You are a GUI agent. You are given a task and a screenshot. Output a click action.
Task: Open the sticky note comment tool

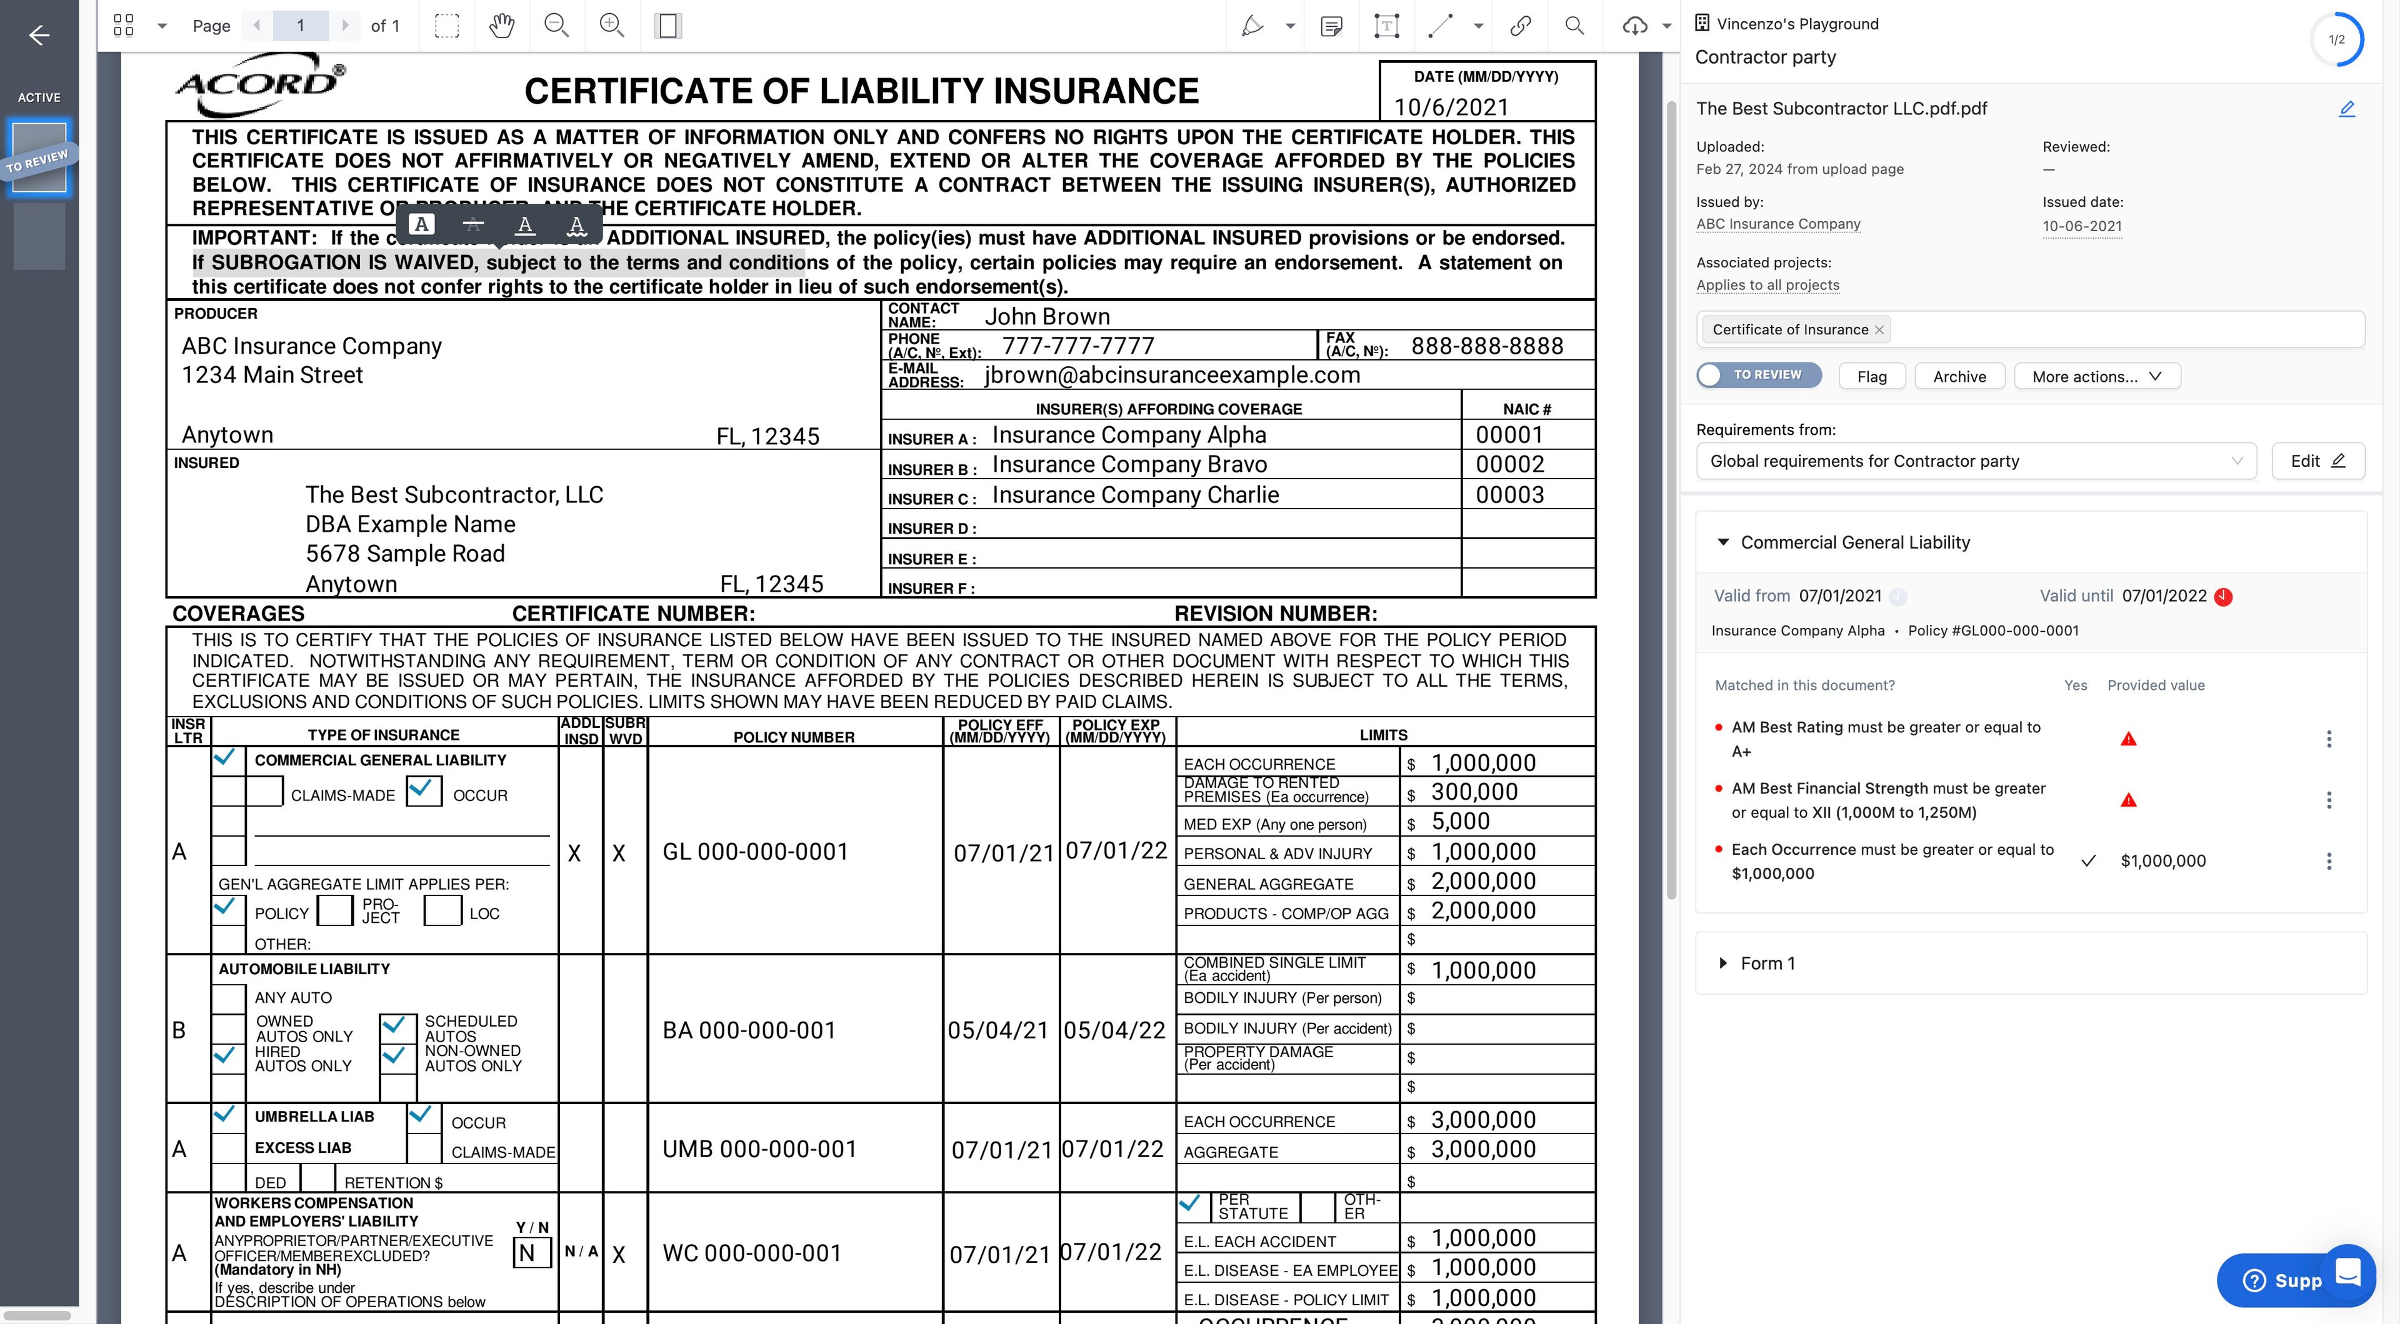[1331, 25]
